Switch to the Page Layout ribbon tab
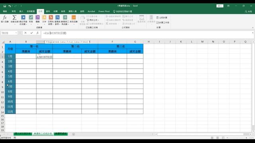The height and width of the screenshot is (143, 255). click(31, 12)
